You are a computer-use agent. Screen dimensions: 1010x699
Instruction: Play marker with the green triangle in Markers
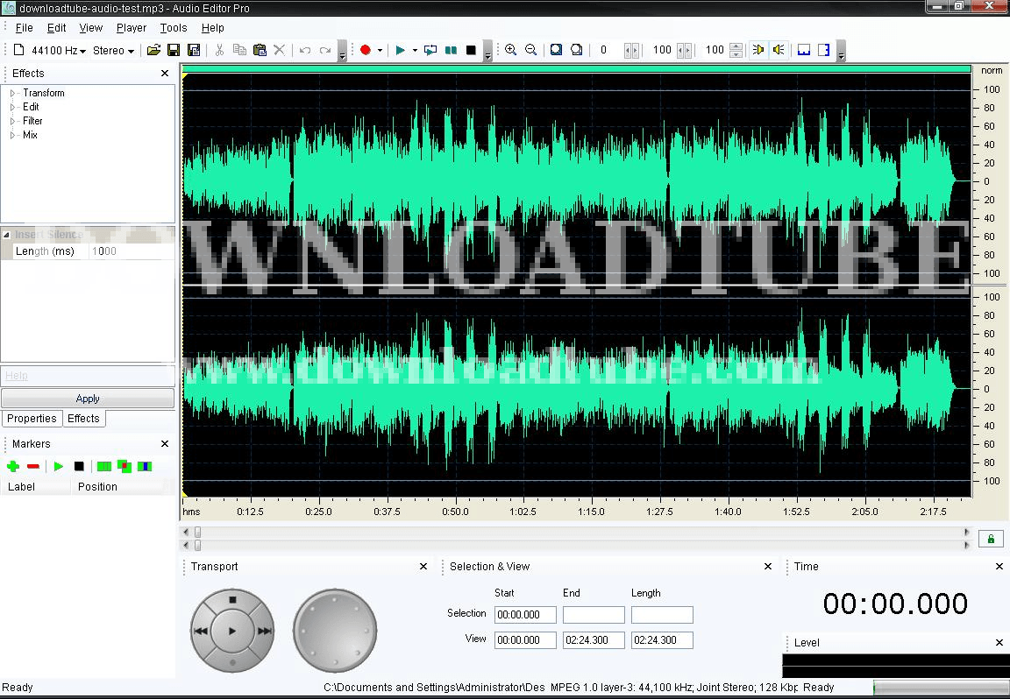tap(59, 466)
